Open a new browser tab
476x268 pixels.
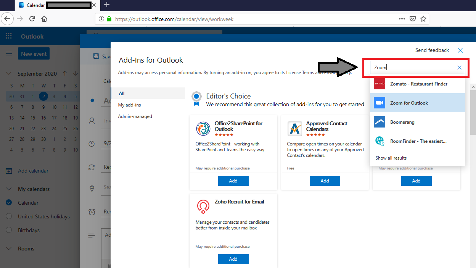tap(107, 5)
